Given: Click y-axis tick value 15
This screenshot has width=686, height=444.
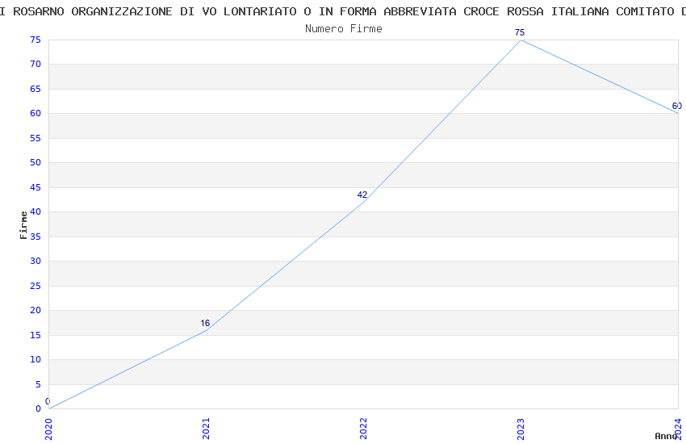Looking at the screenshot, I should pyautogui.click(x=36, y=335).
